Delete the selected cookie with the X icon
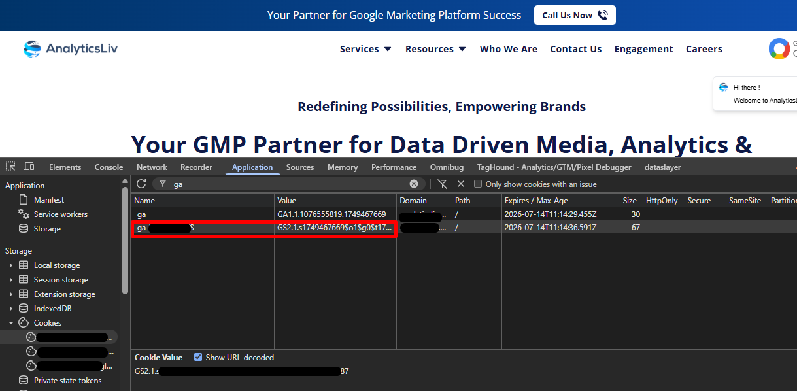Screen dimensions: 797x391 [x=461, y=184]
